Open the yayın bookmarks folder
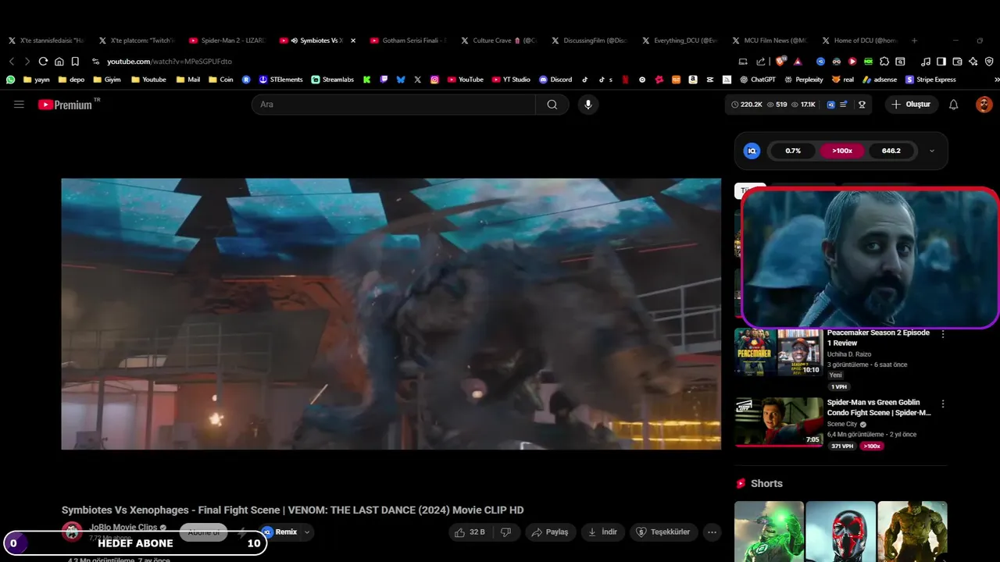1000x562 pixels. click(37, 79)
